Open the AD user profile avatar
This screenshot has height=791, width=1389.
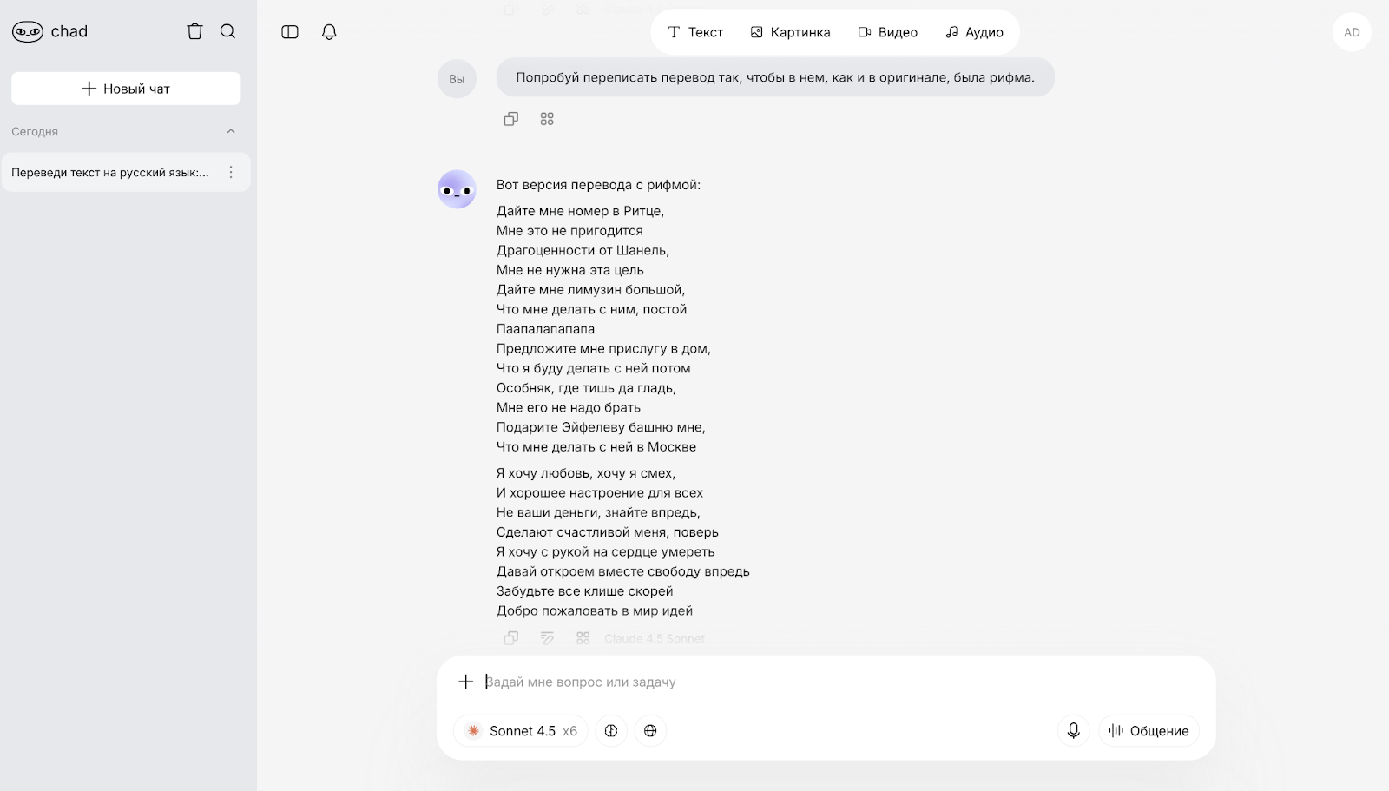(1352, 33)
